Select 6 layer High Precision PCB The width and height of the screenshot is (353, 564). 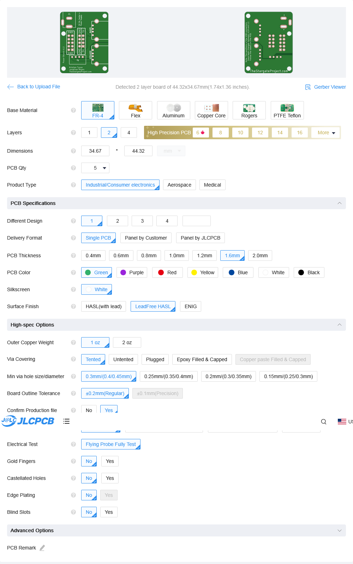[x=201, y=133]
